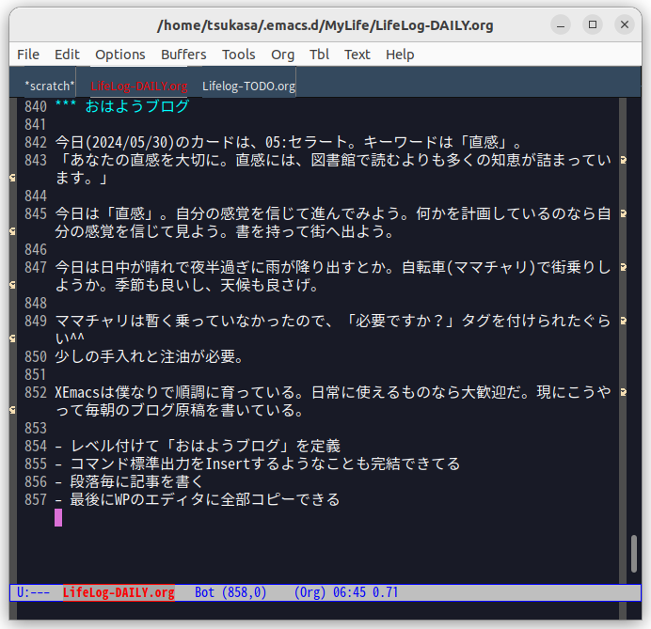Select the LifeLog-DAILY.org tab
Screen dimensions: 651x629
point(139,86)
